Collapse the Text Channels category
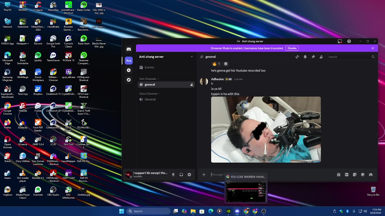This screenshot has width=385, height=216. coord(149,79)
